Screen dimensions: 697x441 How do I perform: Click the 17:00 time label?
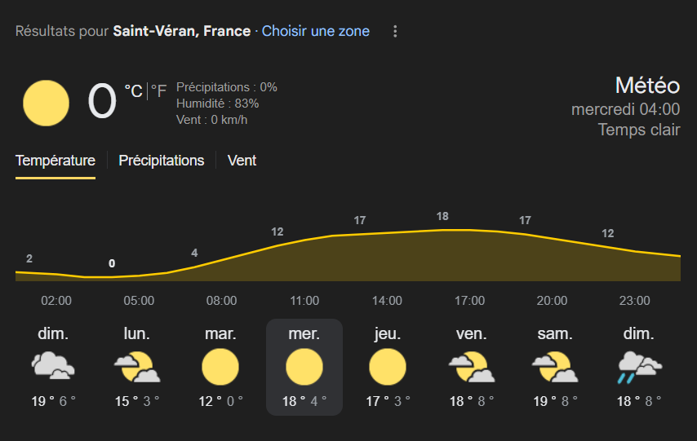pos(469,301)
